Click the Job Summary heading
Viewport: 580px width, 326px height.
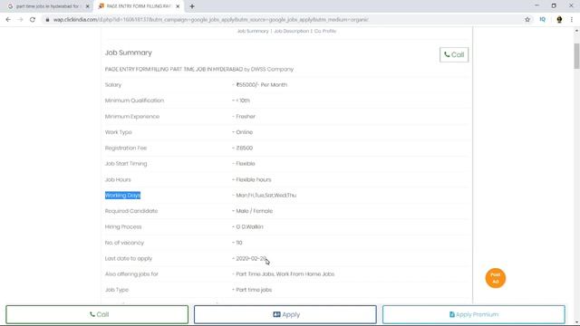[x=129, y=53]
